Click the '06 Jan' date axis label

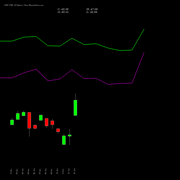(x=34, y=171)
